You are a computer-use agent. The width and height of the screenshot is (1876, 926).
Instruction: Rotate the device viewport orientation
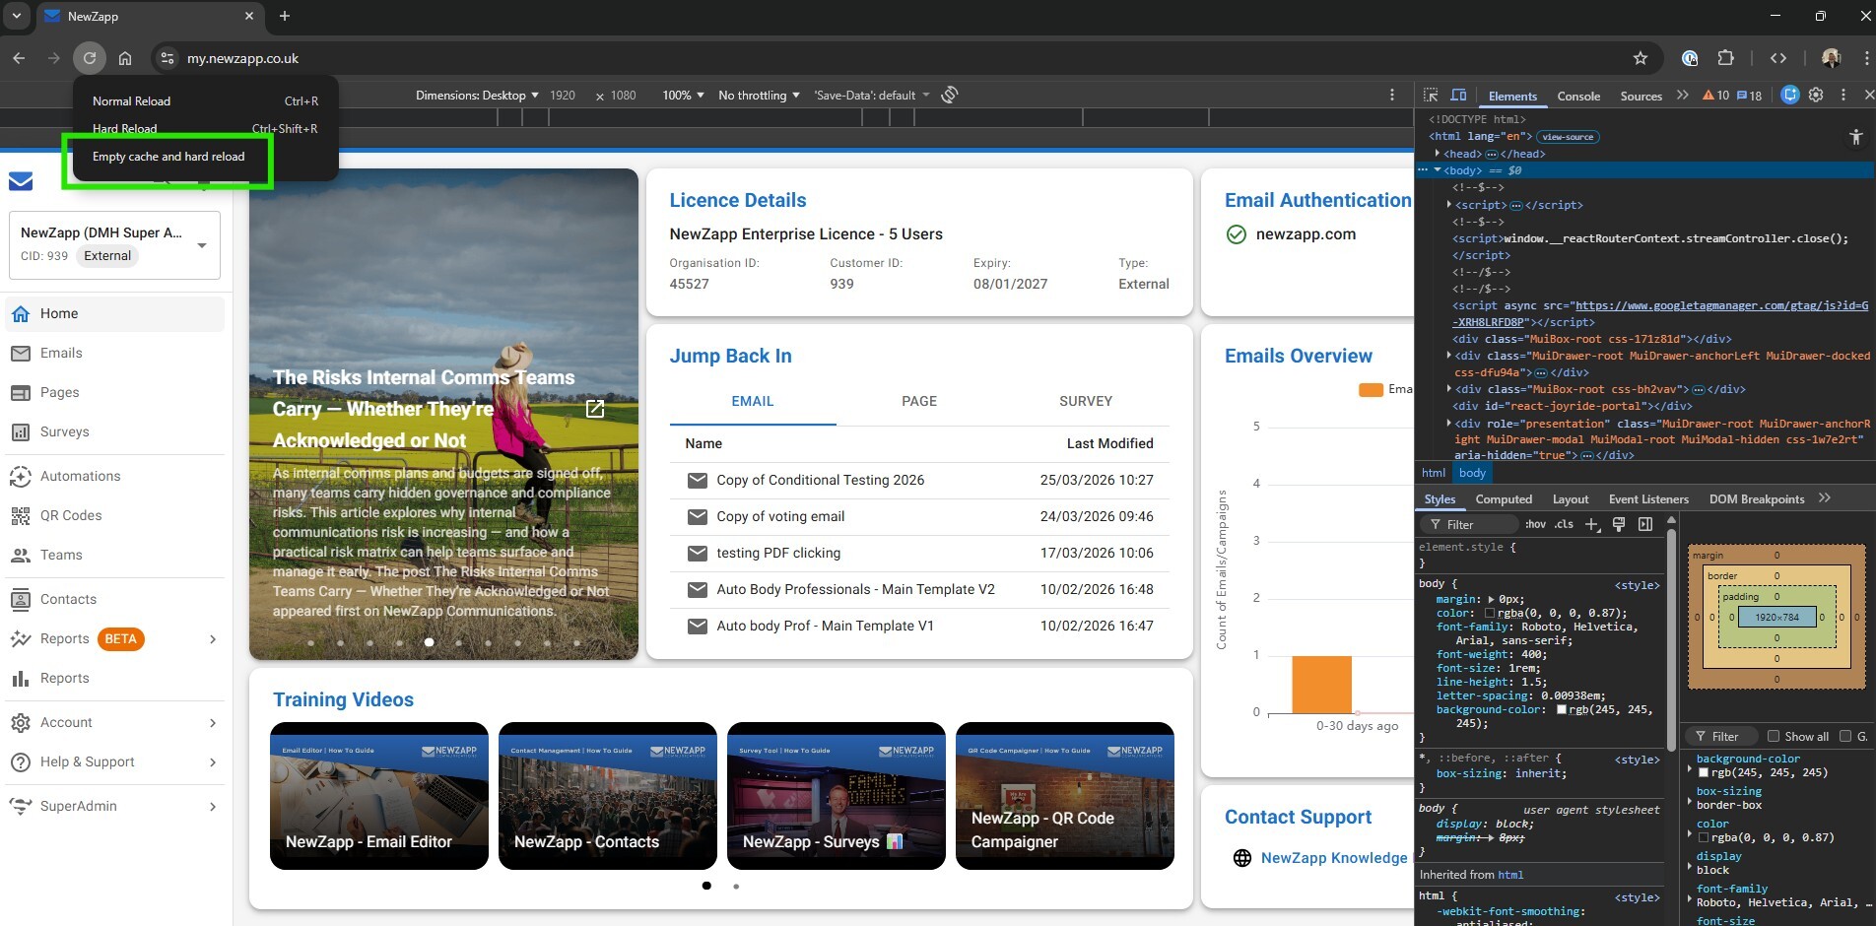(950, 96)
